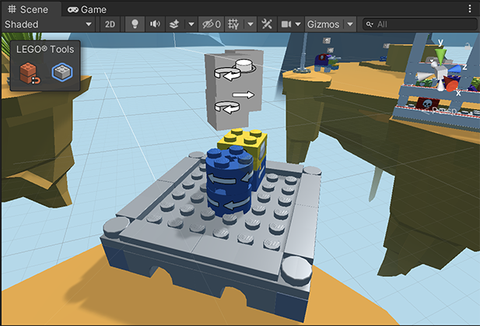Open component editor tools wrench icon
The height and width of the screenshot is (326, 480).
point(268,24)
